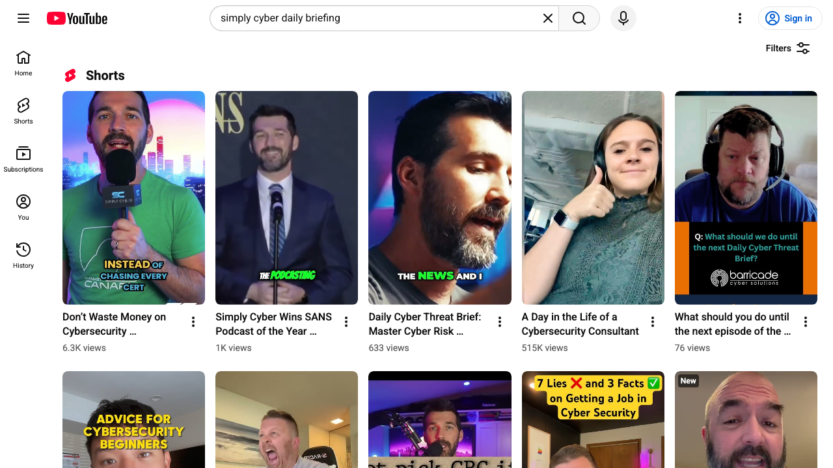This screenshot has width=833, height=468.
Task: Open the Simply Cyber Wins SANS short thumbnail
Action: click(286, 198)
